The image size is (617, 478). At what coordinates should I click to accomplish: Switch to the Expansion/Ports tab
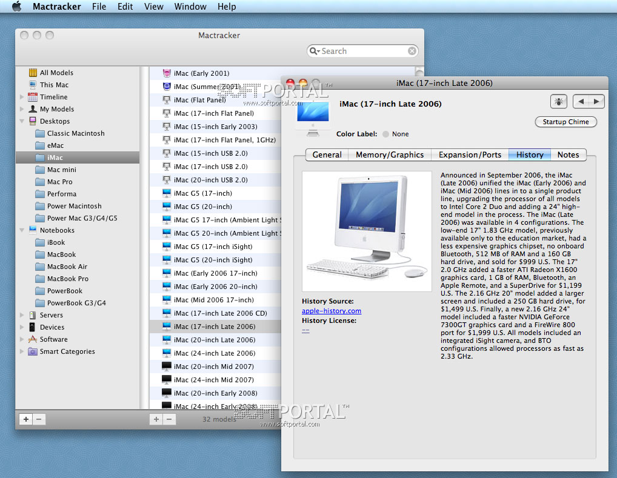(x=470, y=154)
